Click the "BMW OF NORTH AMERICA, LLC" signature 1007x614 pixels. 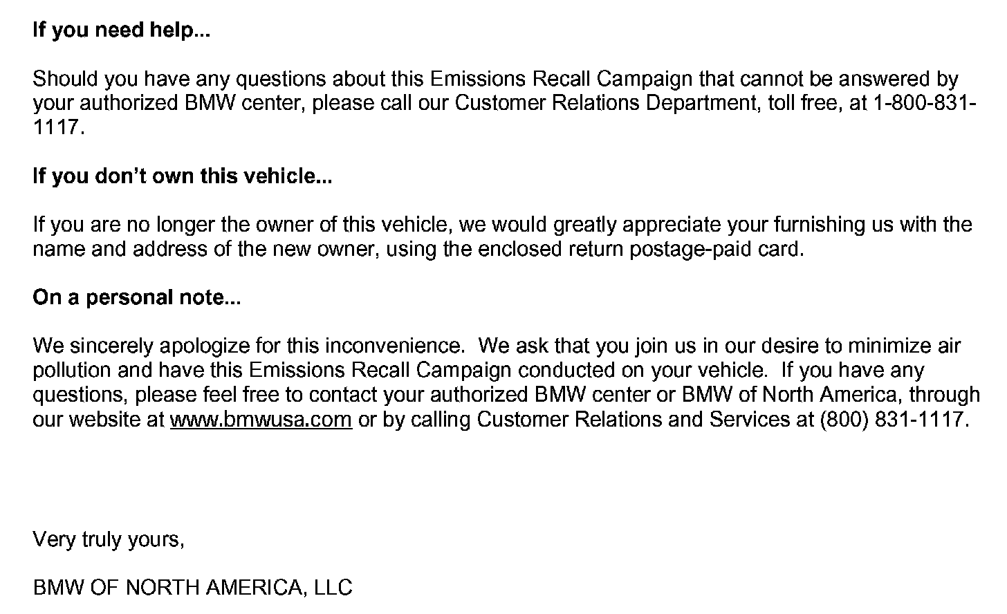tap(192, 588)
